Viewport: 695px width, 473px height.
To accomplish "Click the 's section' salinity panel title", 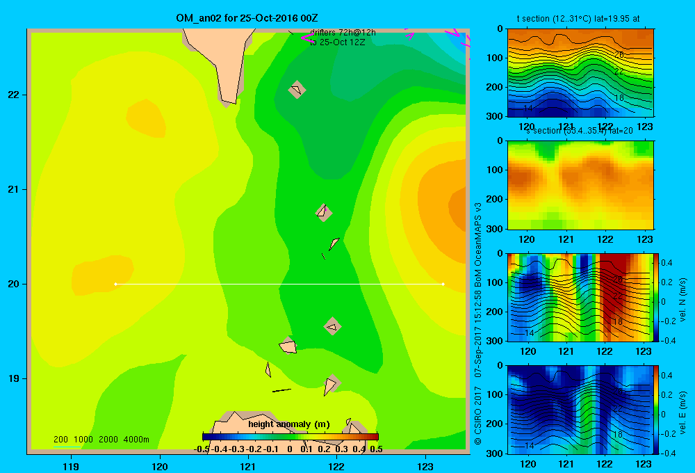I will [580, 131].
